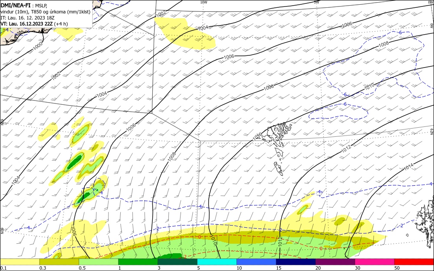This screenshot has width=434, height=271.
Task: Click the legend value 20
Action: click(318, 268)
